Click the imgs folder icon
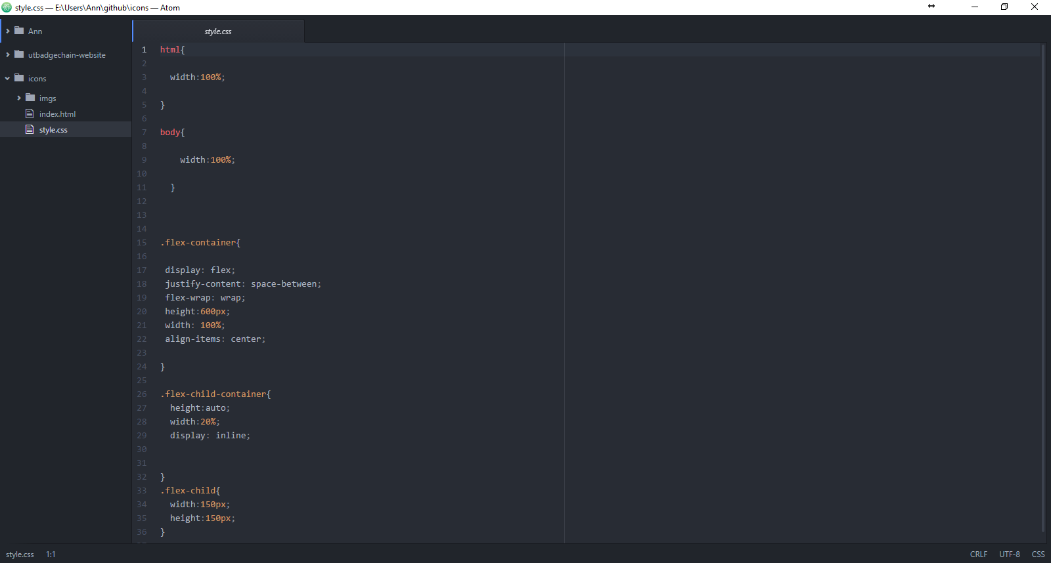Viewport: 1051px width, 563px height. (30, 98)
